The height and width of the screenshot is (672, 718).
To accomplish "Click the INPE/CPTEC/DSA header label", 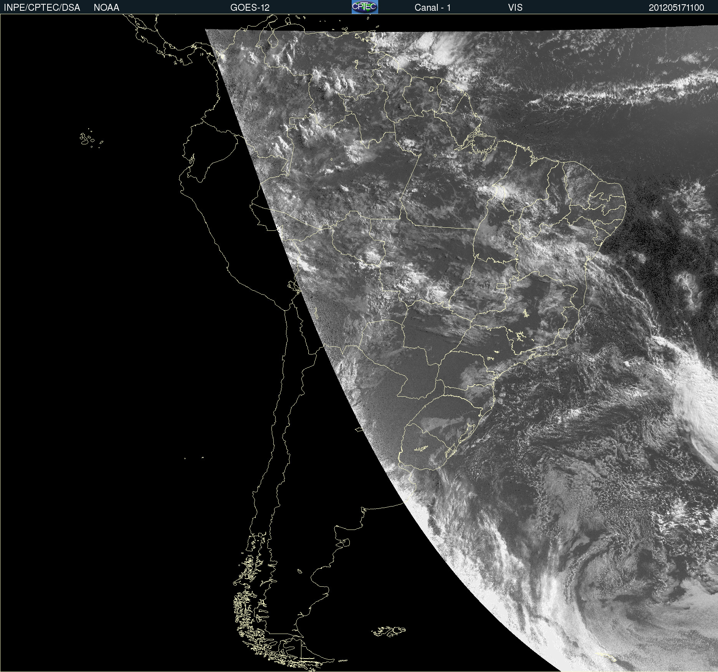I will [42, 8].
